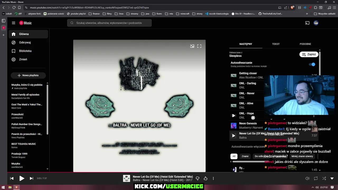Viewport: 338px width, 190px height.
Task: Toggle shuffle mode
Action: click(324, 178)
